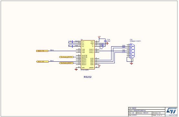
Task: Click the Date field in title block
Action: [140, 115]
